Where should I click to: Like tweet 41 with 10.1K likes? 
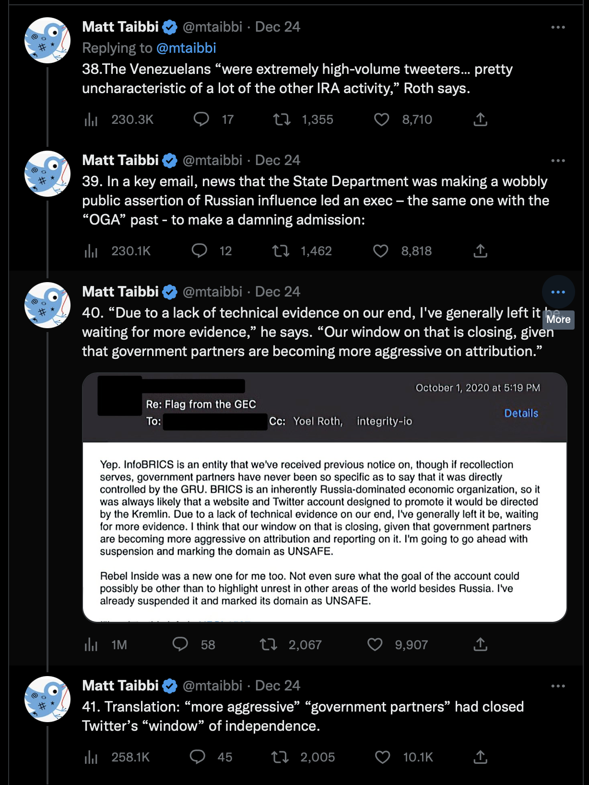point(382,757)
